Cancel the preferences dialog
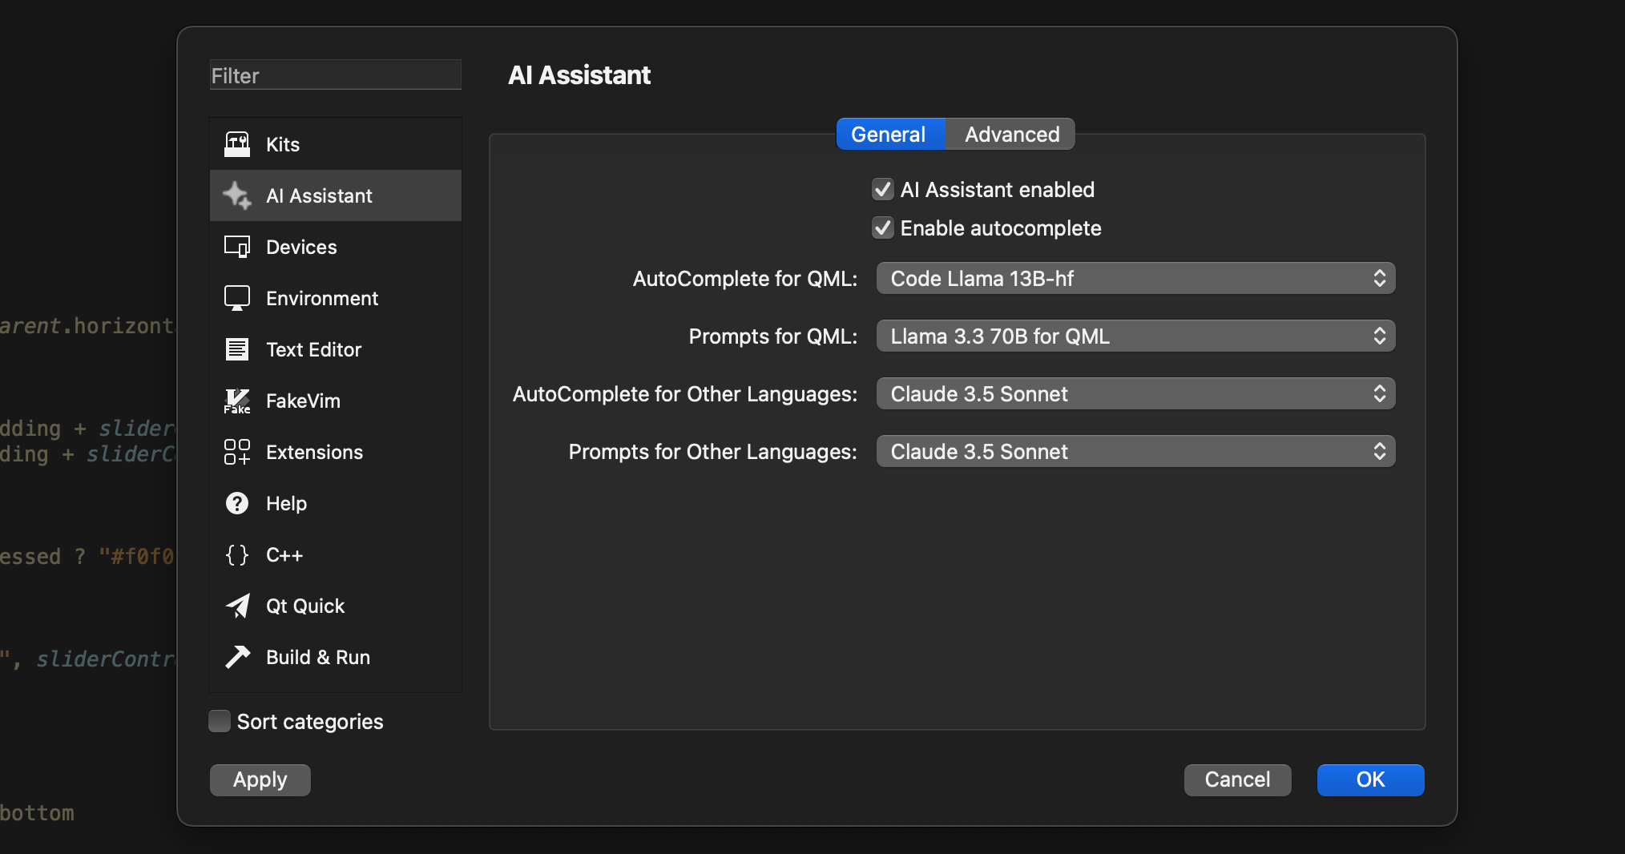 pos(1236,779)
